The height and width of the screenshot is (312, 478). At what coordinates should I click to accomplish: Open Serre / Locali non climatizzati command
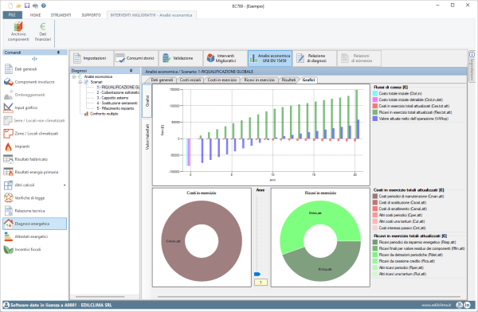point(34,121)
